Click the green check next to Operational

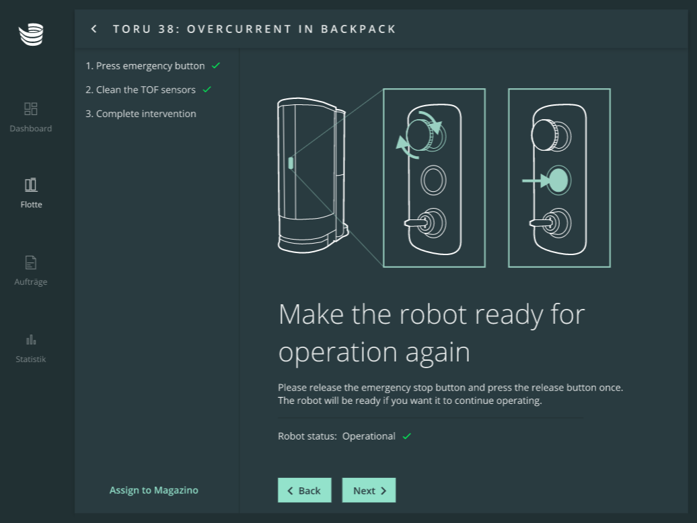(406, 436)
